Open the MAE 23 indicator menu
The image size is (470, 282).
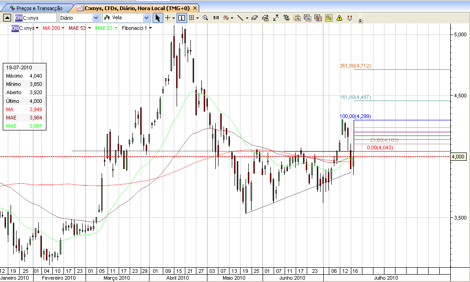(x=116, y=28)
